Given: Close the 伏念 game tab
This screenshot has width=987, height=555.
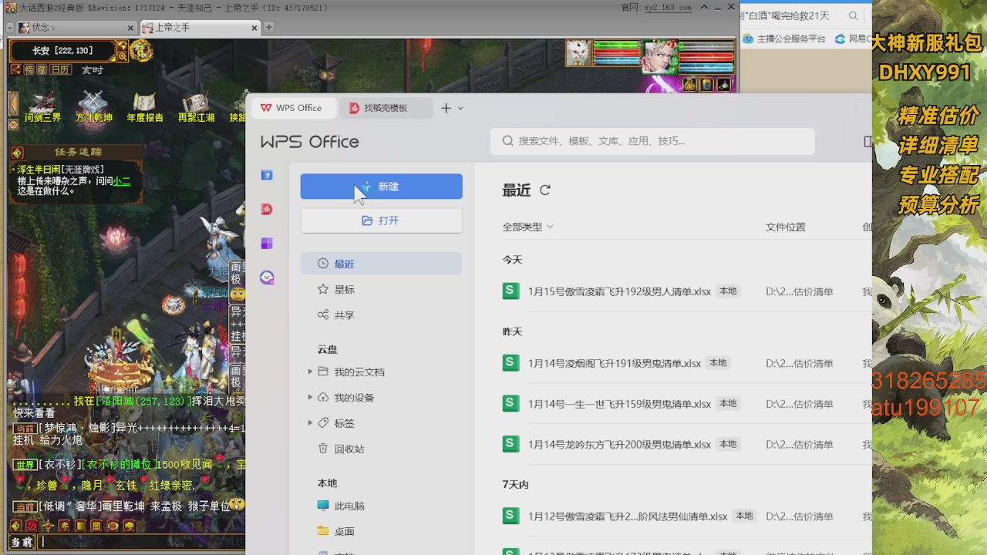Looking at the screenshot, I should coord(130,28).
